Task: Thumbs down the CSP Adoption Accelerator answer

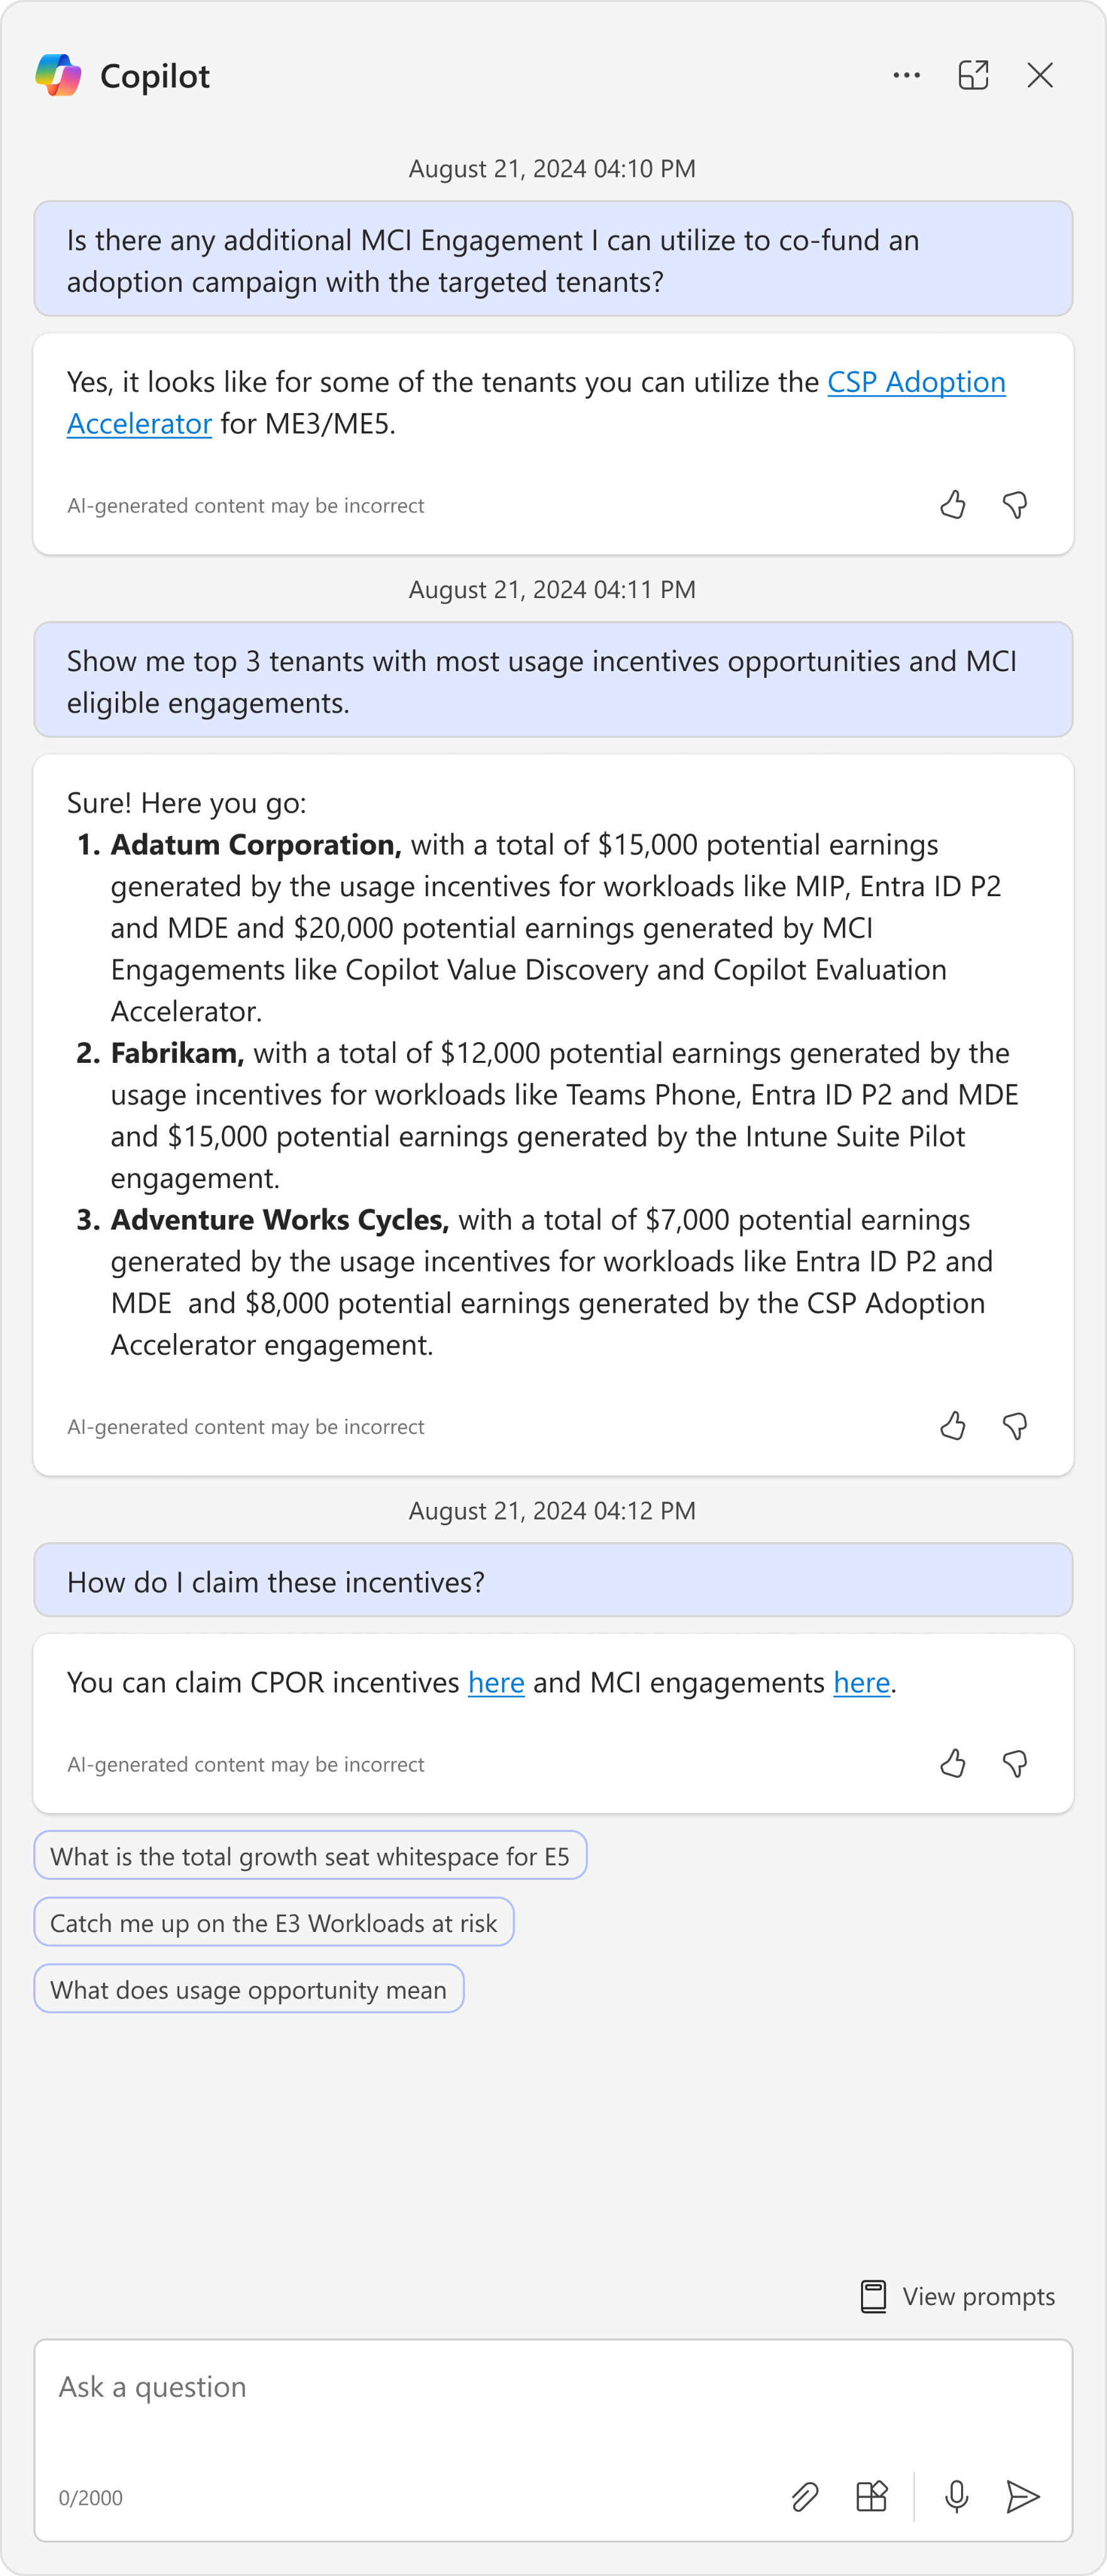Action: point(1015,505)
